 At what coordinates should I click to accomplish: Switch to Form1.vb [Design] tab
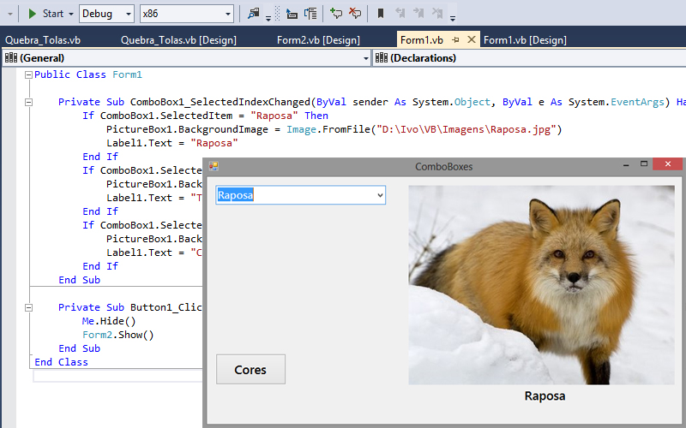coord(525,40)
